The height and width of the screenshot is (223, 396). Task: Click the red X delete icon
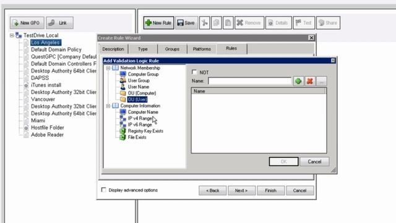310,81
